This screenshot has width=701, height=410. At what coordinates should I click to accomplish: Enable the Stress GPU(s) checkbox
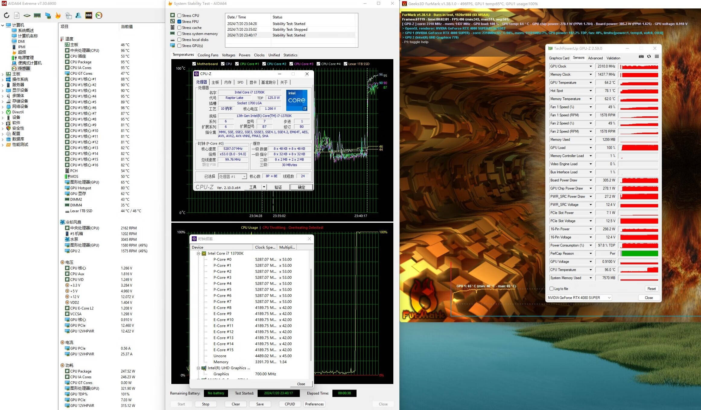tap(179, 45)
